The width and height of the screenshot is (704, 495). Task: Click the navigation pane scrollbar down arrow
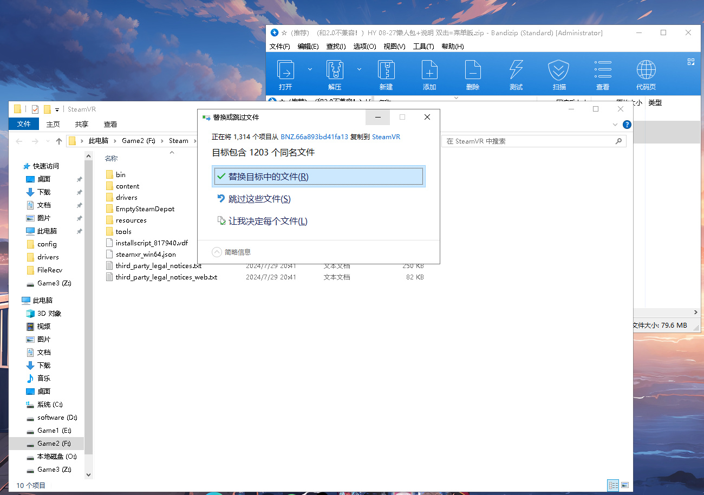click(x=89, y=474)
